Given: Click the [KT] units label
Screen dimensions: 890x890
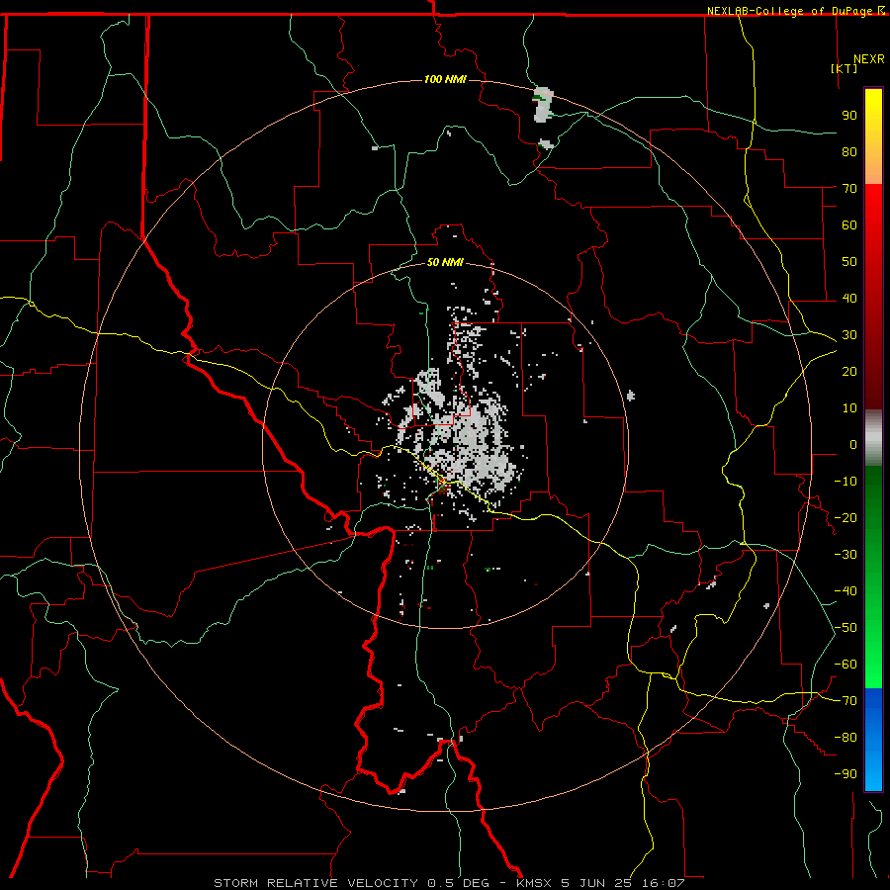Looking at the screenshot, I should [844, 68].
